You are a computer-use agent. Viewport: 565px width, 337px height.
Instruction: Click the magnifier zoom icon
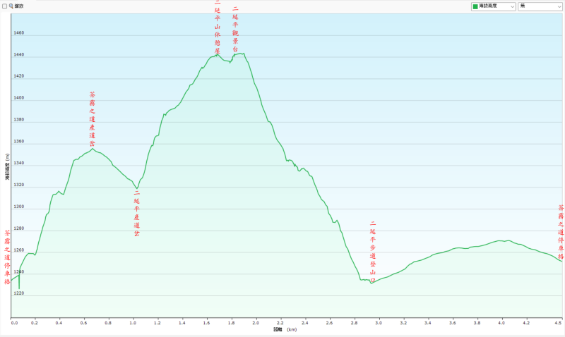[x=11, y=6]
